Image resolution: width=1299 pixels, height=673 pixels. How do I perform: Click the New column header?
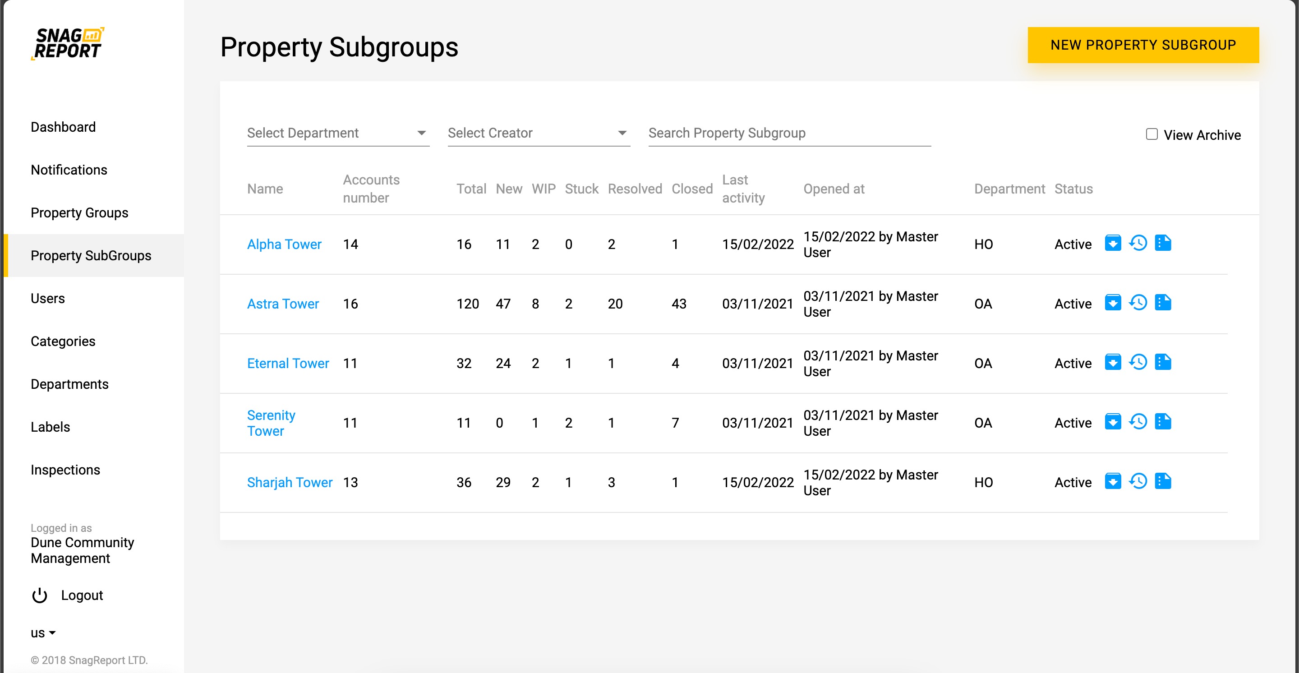click(x=508, y=189)
